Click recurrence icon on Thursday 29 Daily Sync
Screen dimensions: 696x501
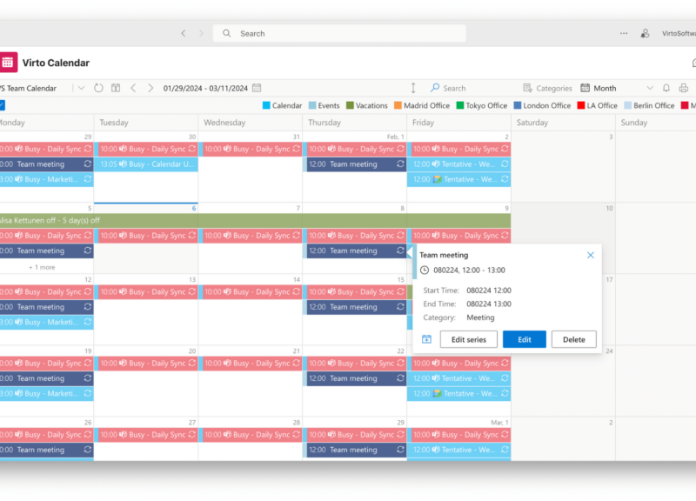400,434
